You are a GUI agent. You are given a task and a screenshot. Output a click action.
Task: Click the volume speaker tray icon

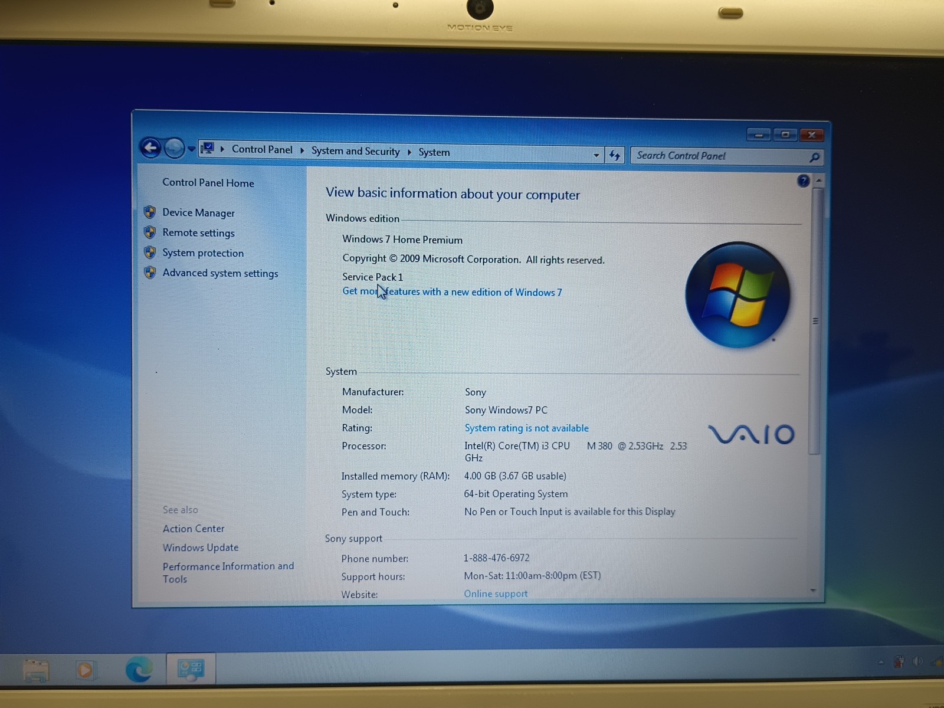pyautogui.click(x=917, y=661)
